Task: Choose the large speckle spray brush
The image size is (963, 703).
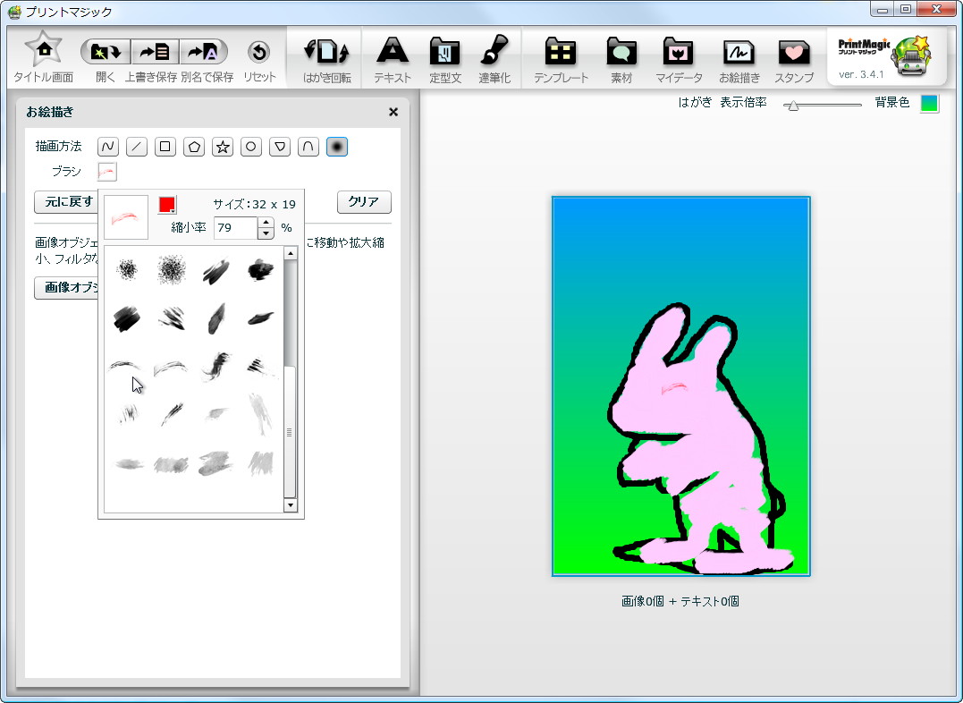Action: point(172,270)
